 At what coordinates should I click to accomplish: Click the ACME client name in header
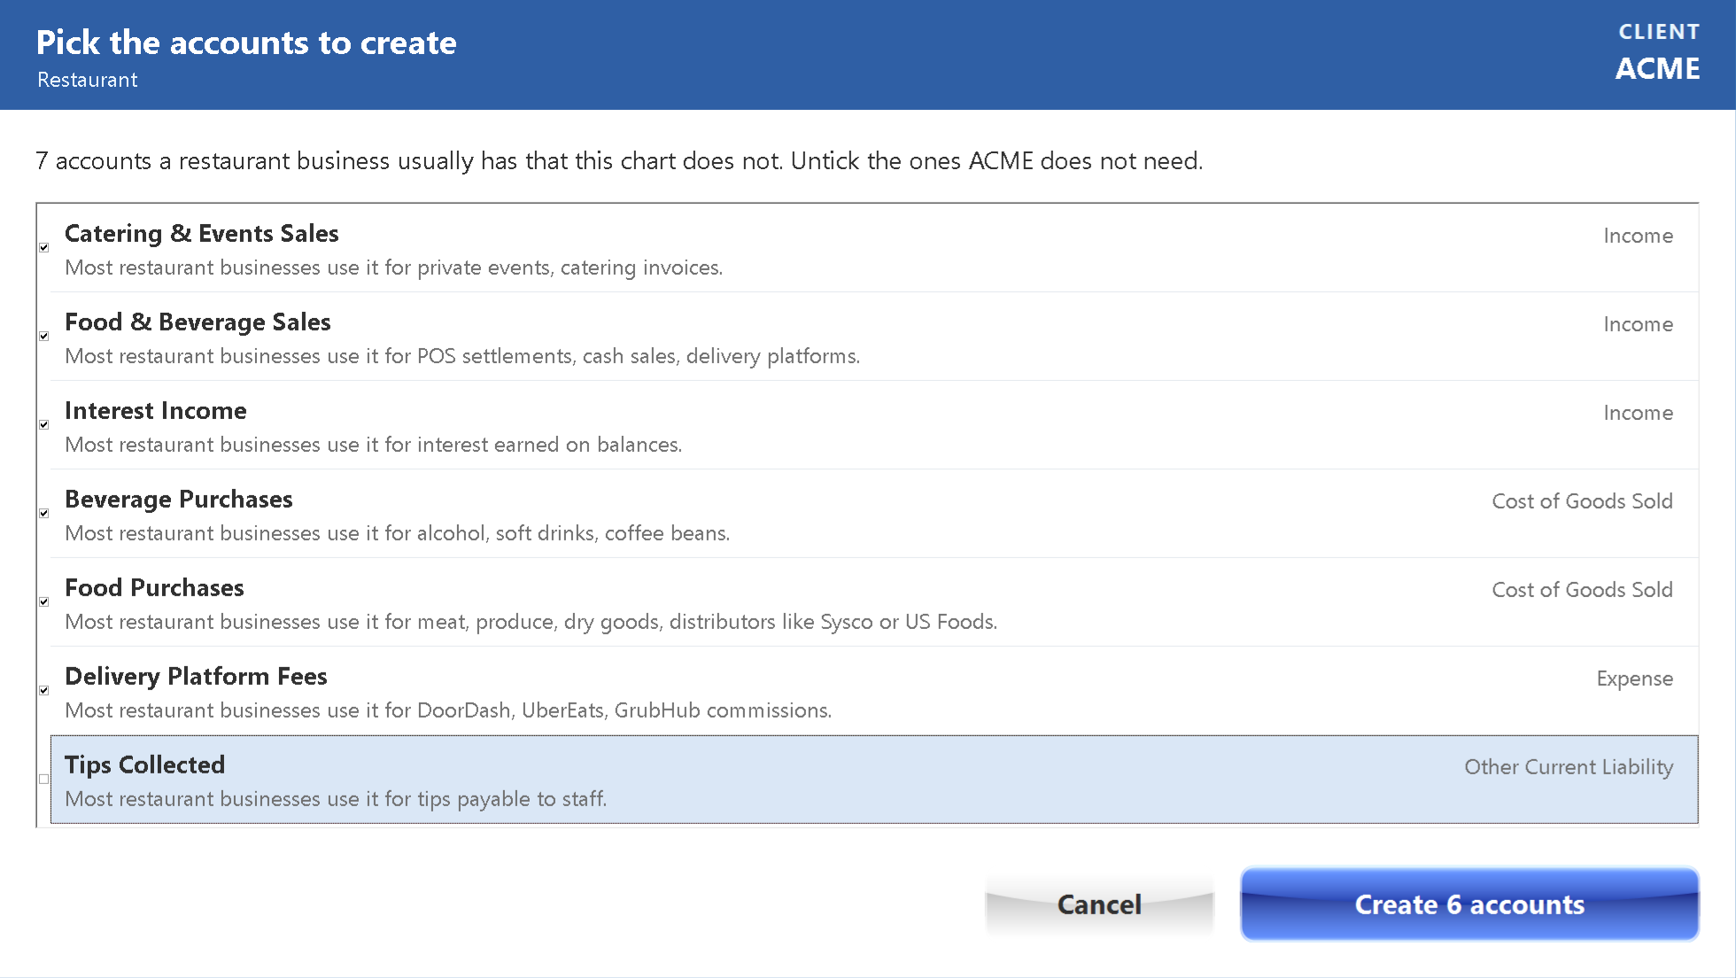pos(1657,68)
